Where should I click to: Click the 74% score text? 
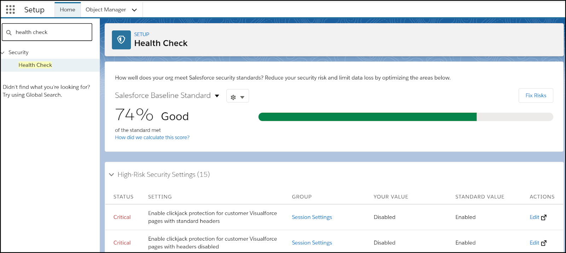pyautogui.click(x=134, y=115)
